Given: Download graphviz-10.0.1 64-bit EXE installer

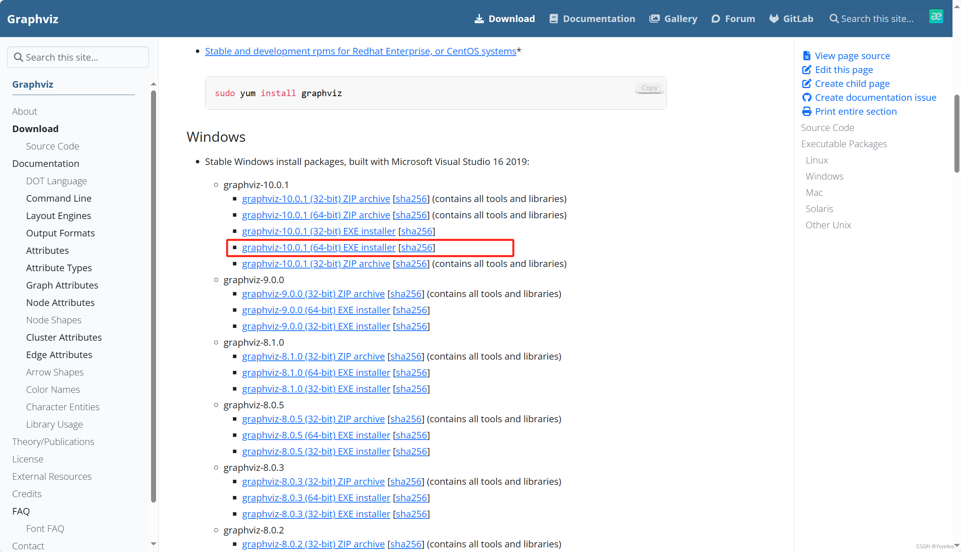Looking at the screenshot, I should click(x=319, y=248).
